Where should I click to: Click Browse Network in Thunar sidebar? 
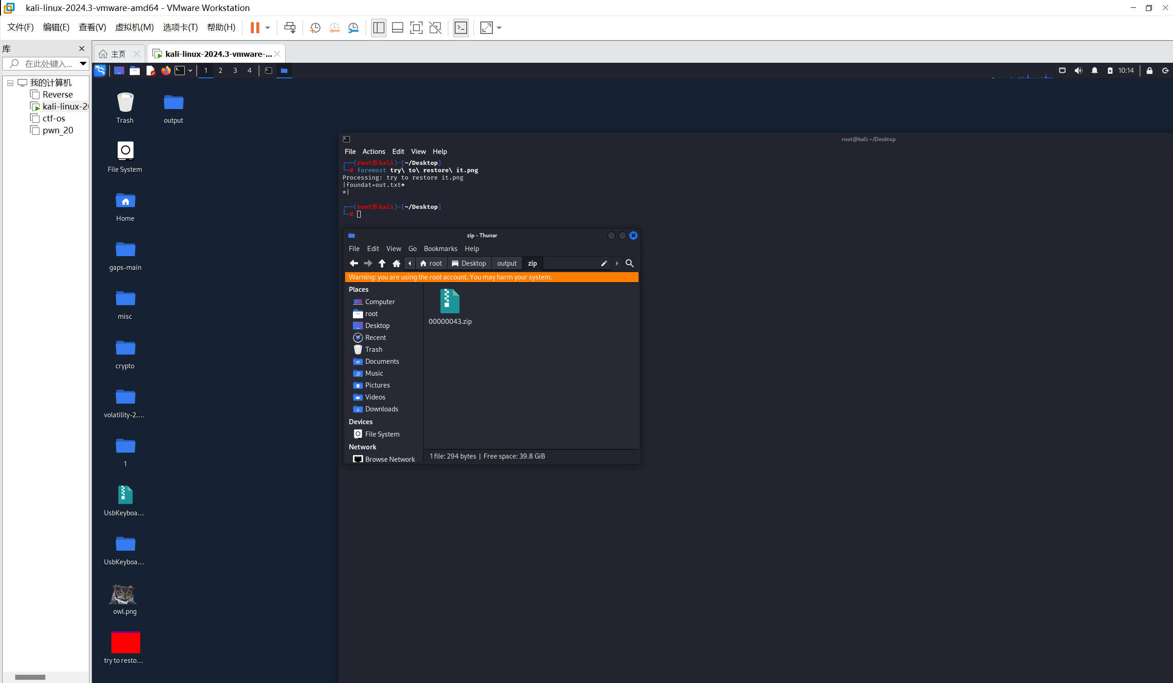click(x=390, y=459)
